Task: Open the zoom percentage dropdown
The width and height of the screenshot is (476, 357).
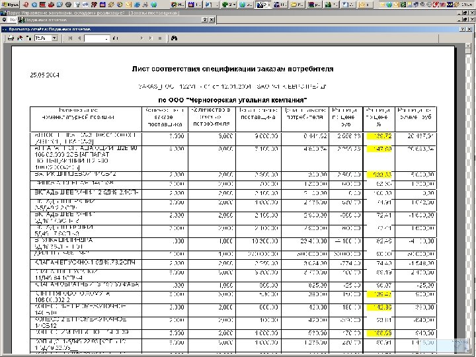Action: coord(55,38)
